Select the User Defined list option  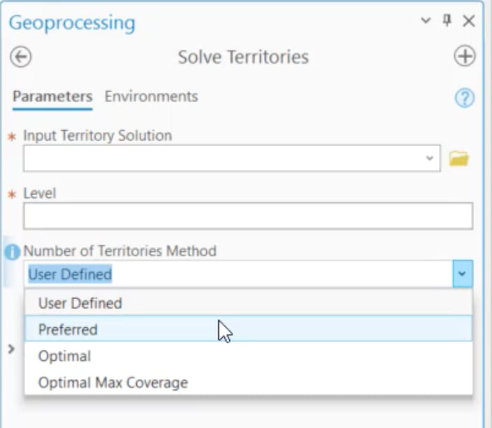point(80,304)
